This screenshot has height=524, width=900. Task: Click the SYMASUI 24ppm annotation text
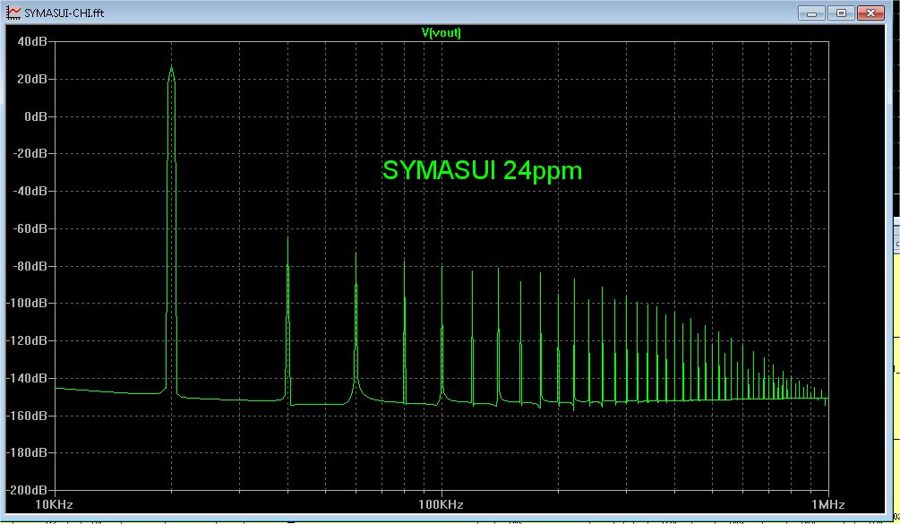coord(482,171)
